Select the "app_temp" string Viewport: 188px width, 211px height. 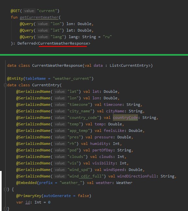pyautogui.click(x=79, y=131)
